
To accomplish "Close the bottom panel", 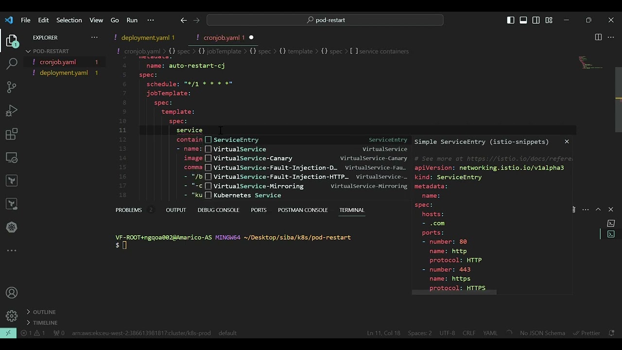I will tap(611, 210).
